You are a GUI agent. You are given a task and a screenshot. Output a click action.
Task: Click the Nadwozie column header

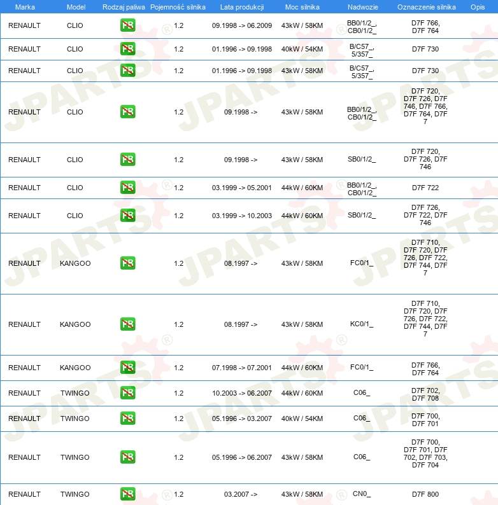(x=363, y=7)
